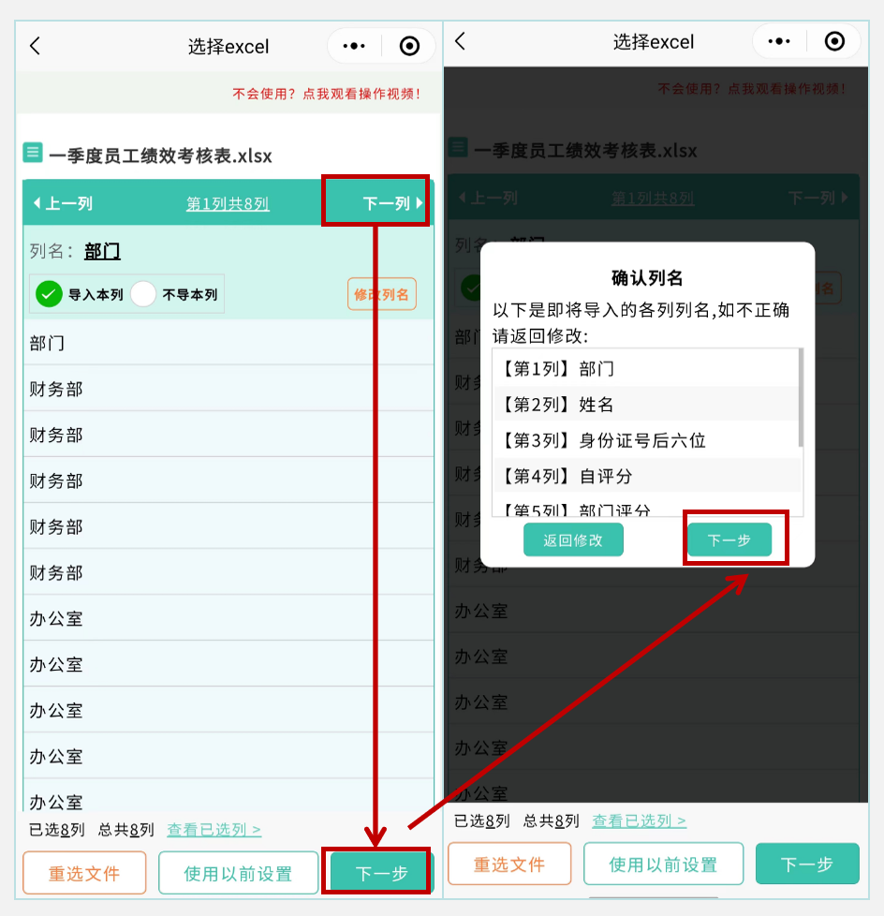
Task: Confirm with dialog's 下一步 button
Action: [x=729, y=539]
